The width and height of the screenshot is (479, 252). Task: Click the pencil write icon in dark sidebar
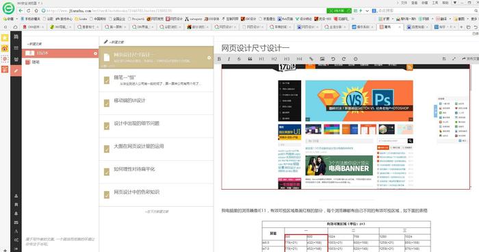tap(16, 71)
